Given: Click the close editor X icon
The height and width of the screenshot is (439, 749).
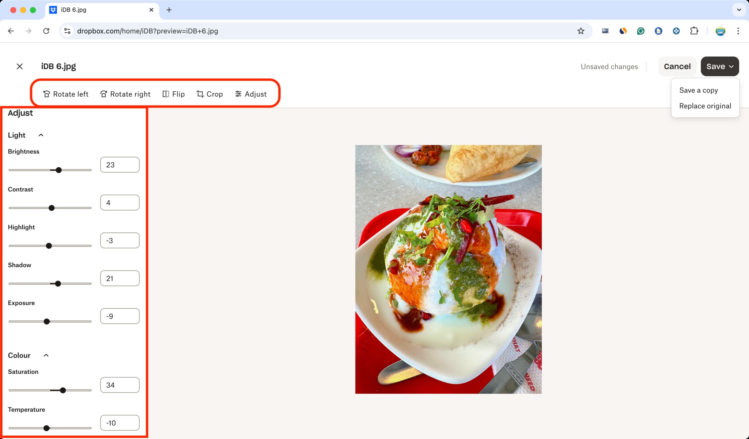Looking at the screenshot, I should point(20,66).
